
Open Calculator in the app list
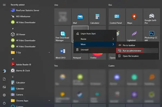(x=18, y=83)
